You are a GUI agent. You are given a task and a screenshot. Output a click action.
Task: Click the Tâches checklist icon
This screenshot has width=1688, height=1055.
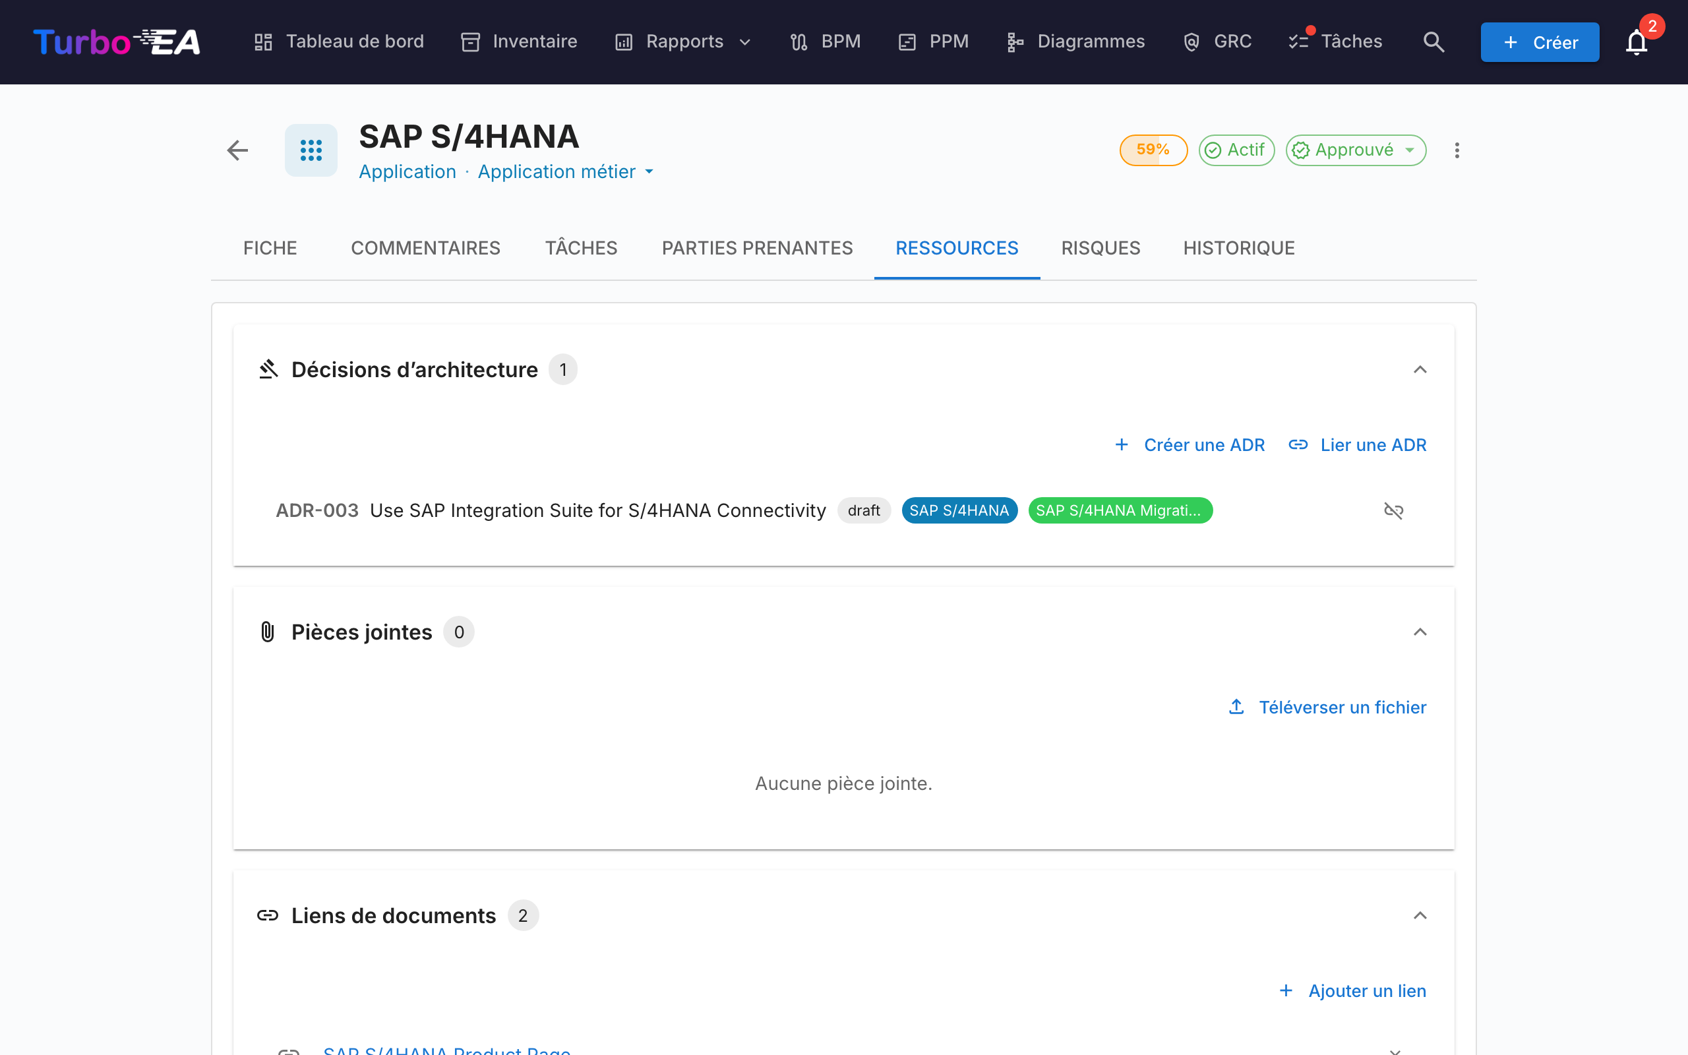tap(1298, 42)
